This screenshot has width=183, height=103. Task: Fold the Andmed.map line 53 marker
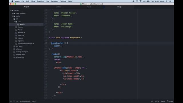tap(48, 68)
